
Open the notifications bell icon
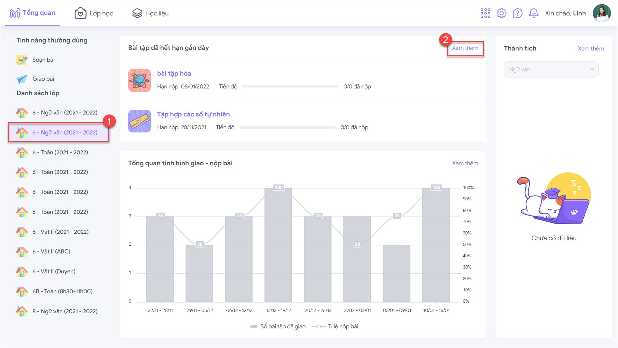pyautogui.click(x=533, y=13)
